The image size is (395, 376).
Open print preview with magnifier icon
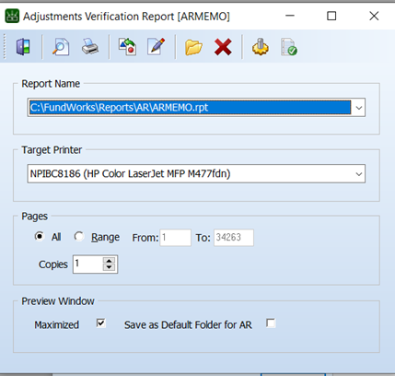pos(61,47)
